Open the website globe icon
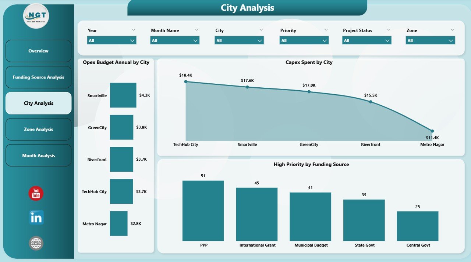 coord(36,243)
